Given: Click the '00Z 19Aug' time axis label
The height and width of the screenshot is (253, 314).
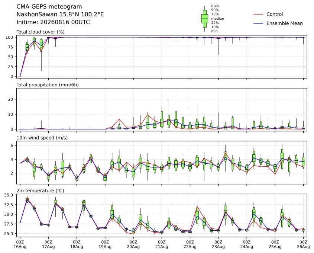Looking at the screenshot, I should pyautogui.click(x=105, y=244).
